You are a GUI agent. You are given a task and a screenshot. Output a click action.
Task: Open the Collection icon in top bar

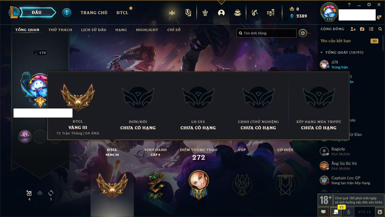(x=188, y=13)
